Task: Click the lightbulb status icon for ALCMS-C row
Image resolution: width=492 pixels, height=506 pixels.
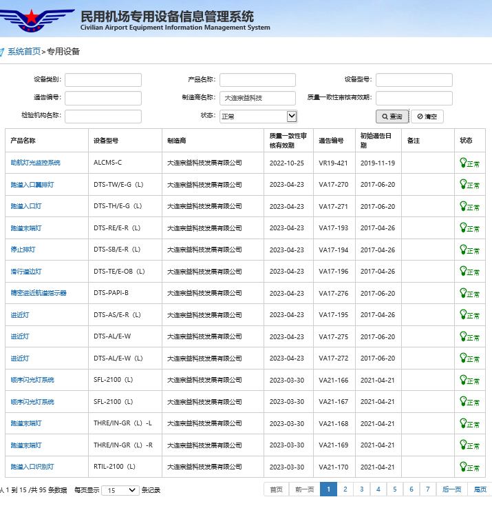Action: 463,163
